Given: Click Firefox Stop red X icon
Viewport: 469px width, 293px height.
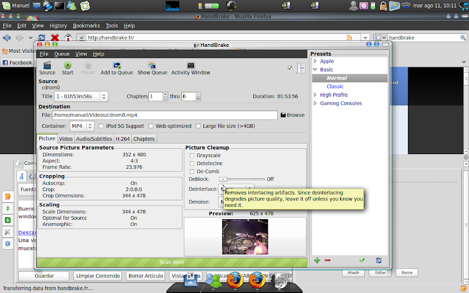Looking at the screenshot, I should 55,38.
